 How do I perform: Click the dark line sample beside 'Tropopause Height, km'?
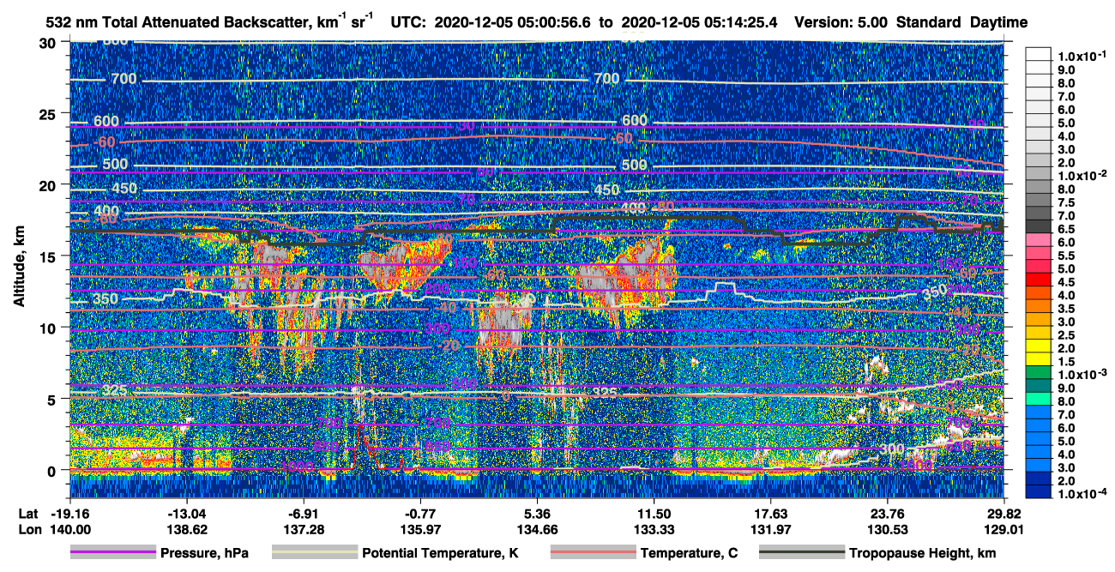pos(803,553)
